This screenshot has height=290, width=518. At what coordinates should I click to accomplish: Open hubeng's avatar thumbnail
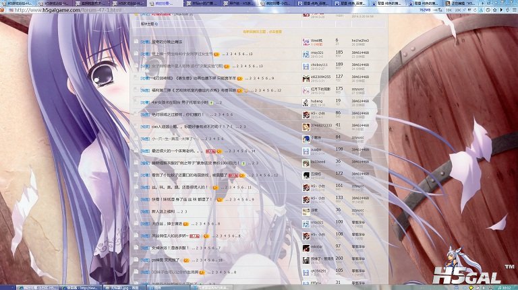tap(306, 103)
